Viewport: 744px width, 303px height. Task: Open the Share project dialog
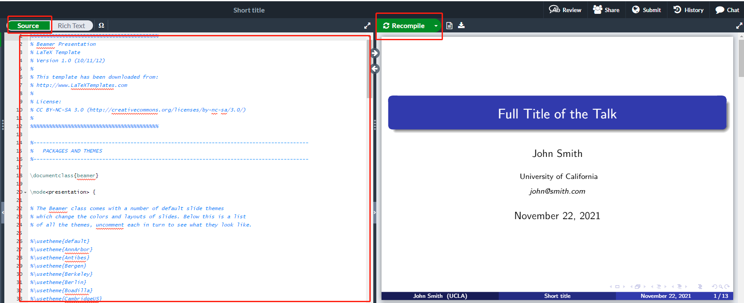(606, 10)
